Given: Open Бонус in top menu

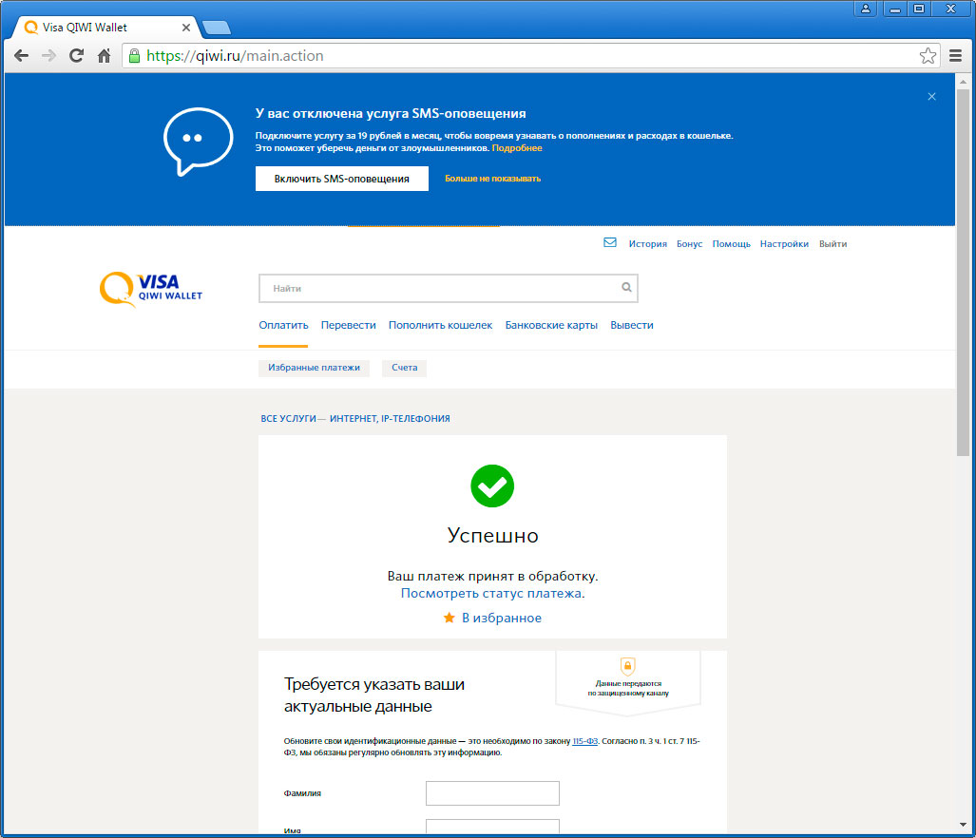Looking at the screenshot, I should (689, 244).
